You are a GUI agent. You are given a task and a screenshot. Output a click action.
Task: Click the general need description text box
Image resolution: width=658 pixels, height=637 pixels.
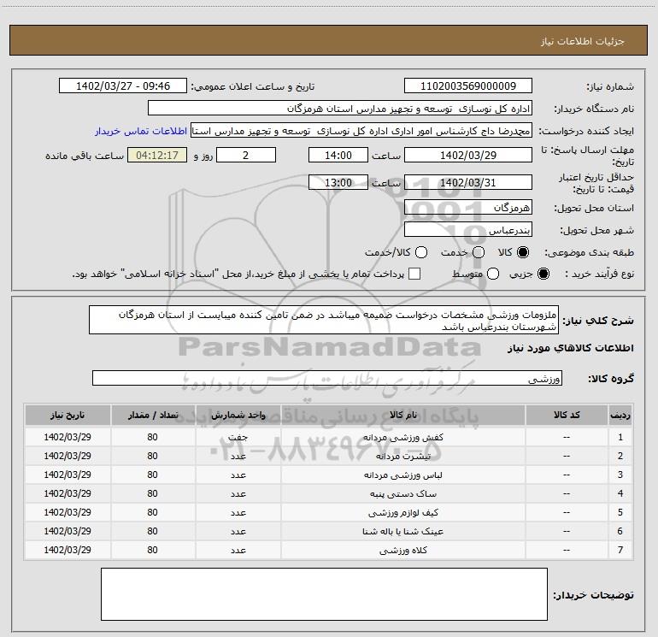coord(324,320)
